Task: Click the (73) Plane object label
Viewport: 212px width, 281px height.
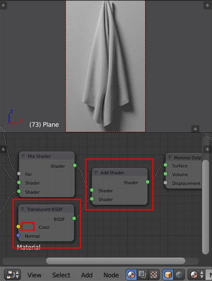Action: tap(44, 124)
